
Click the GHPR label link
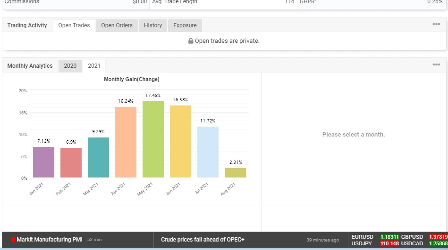pyautogui.click(x=308, y=2)
